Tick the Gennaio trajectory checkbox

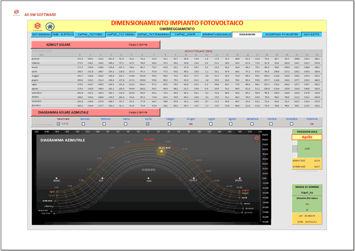pos(83,124)
